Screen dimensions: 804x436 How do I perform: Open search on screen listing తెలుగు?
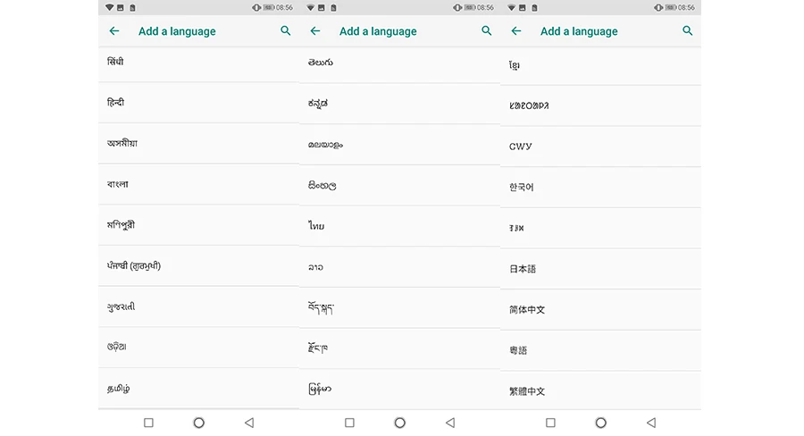487,31
